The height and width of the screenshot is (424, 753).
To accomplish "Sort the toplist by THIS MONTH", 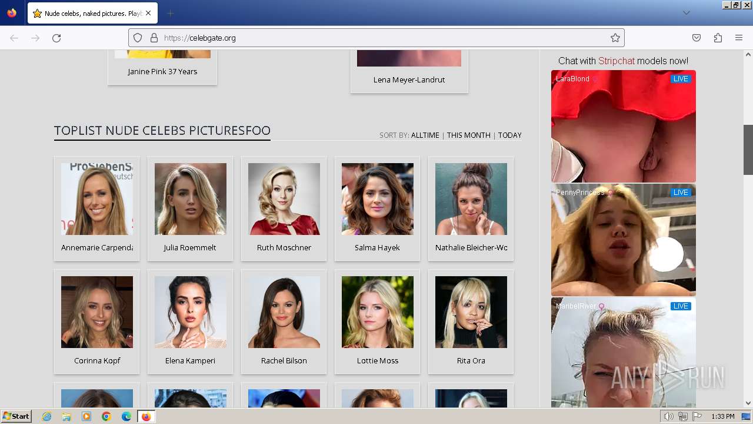I will (469, 135).
